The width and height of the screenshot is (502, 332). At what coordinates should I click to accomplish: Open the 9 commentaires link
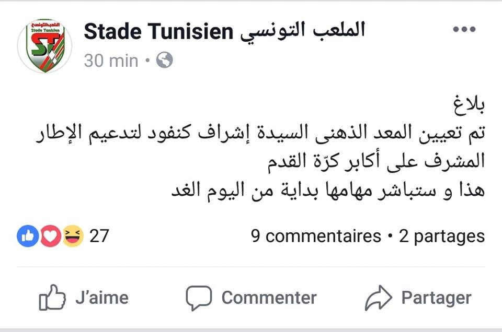click(x=316, y=236)
